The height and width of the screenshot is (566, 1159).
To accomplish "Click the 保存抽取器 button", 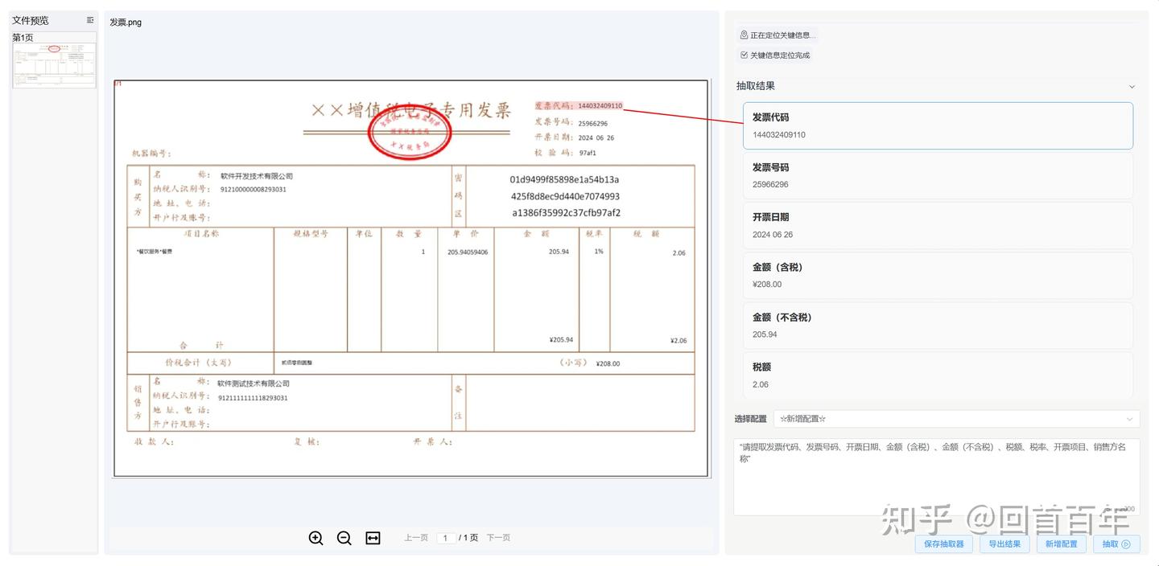I will click(x=943, y=543).
